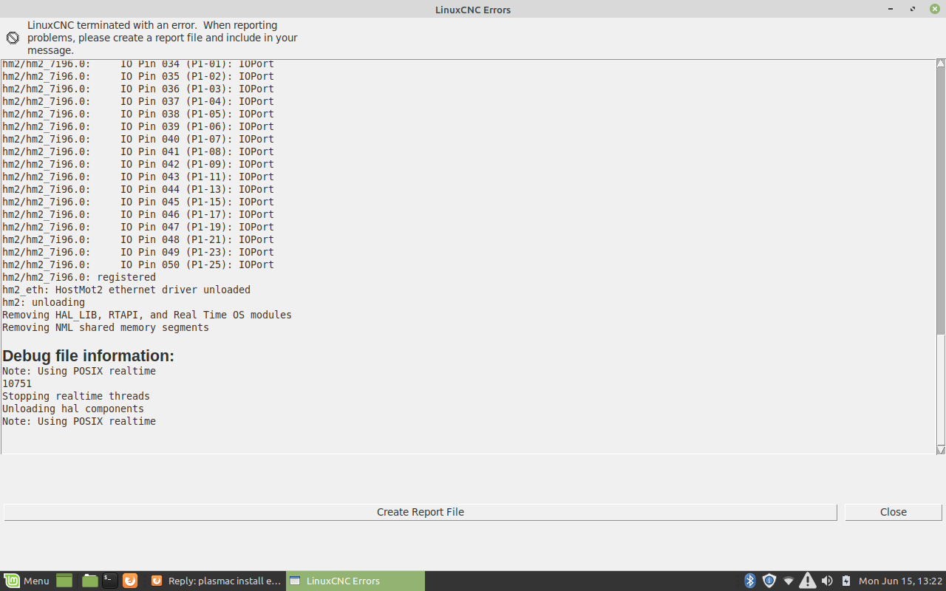Click the scrollbar up arrow

coord(941,64)
